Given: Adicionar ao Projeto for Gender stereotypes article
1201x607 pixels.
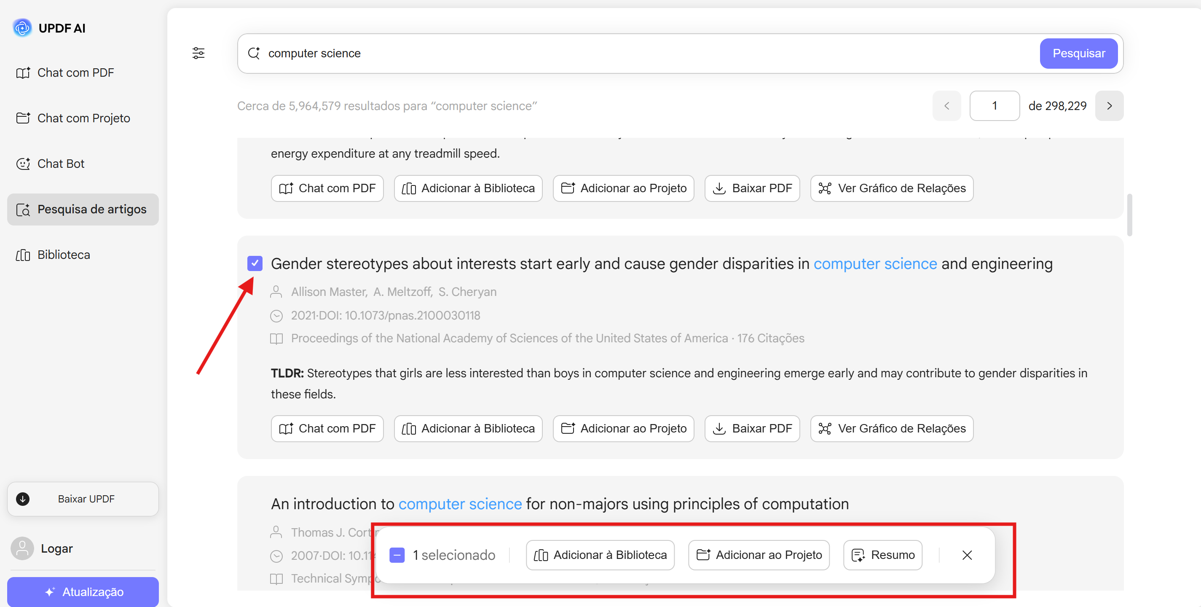Looking at the screenshot, I should tap(623, 428).
